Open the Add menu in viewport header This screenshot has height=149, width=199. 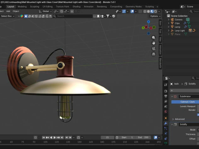(x=8, y=11)
